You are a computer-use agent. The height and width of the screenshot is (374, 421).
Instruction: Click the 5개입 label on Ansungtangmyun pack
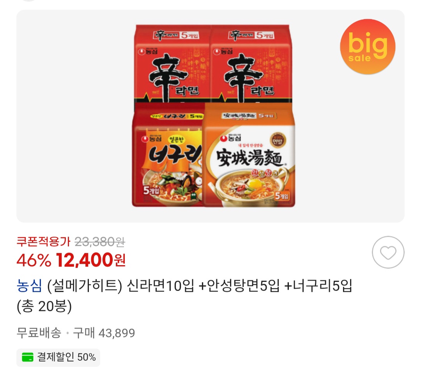pyautogui.click(x=282, y=196)
